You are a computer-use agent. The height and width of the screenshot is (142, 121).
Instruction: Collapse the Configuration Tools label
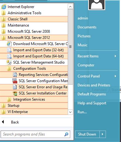[x=30, y=69]
